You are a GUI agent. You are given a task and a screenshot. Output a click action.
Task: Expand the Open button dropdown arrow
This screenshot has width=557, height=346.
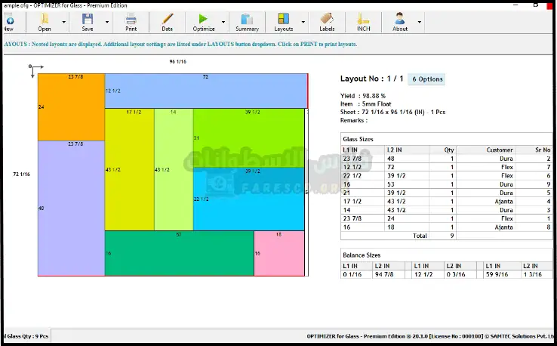64,23
